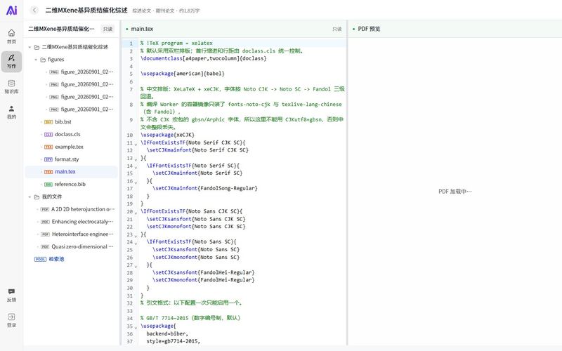Viewport: 562px width, 351px height.
Task: Select the 写作 writing section in sidebar
Action: click(11, 61)
